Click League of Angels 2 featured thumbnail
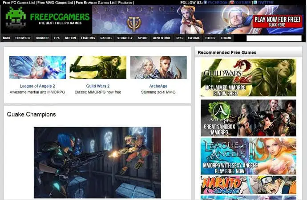The image size is (307, 200). tap(37, 68)
